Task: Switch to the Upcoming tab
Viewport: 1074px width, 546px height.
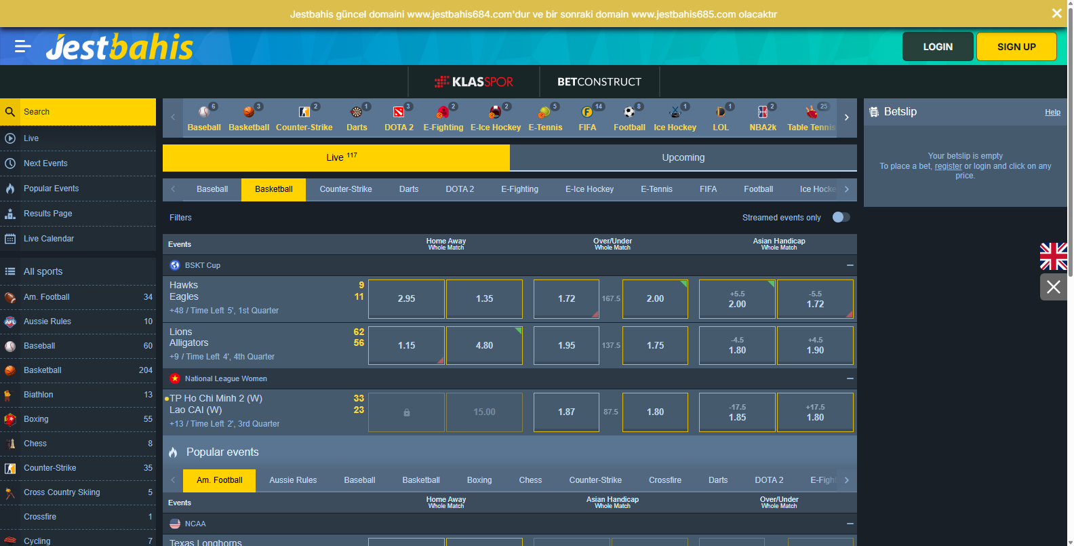Action: (x=683, y=157)
